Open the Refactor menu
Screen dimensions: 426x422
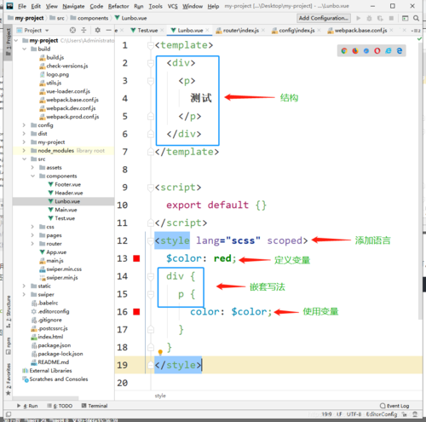(118, 6)
